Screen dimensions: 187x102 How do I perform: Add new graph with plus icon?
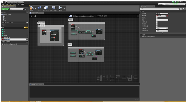[27, 12]
